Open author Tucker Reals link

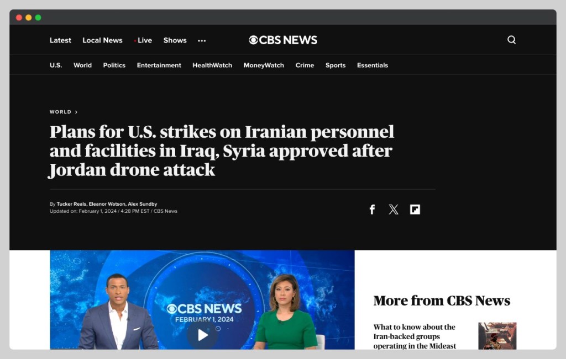(x=71, y=204)
